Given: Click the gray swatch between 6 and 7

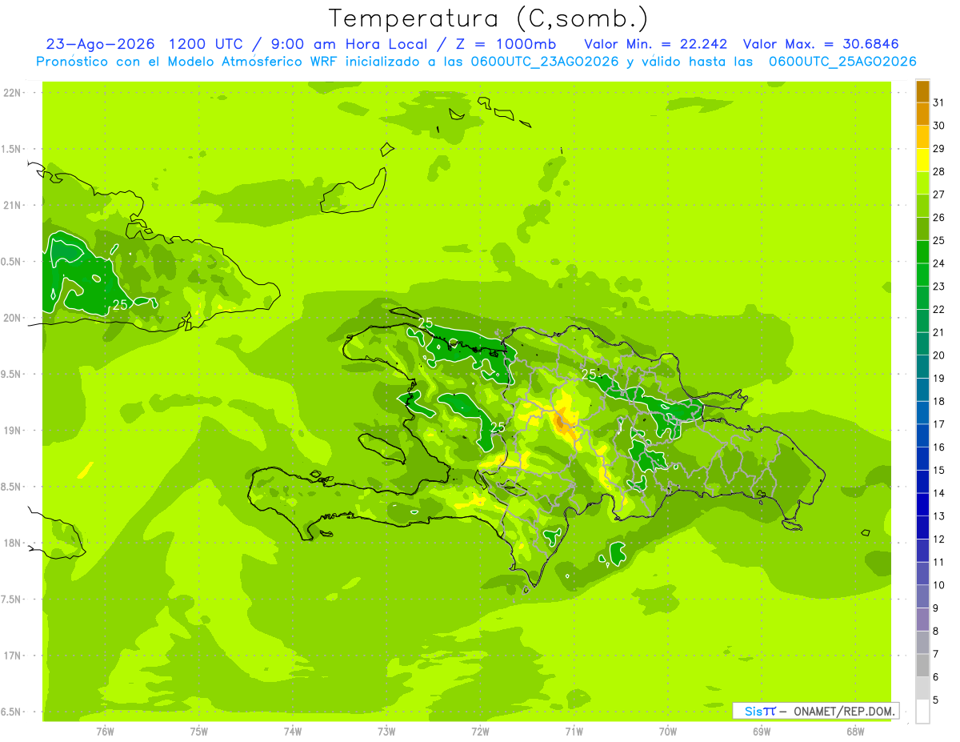Looking at the screenshot, I should (x=922, y=665).
